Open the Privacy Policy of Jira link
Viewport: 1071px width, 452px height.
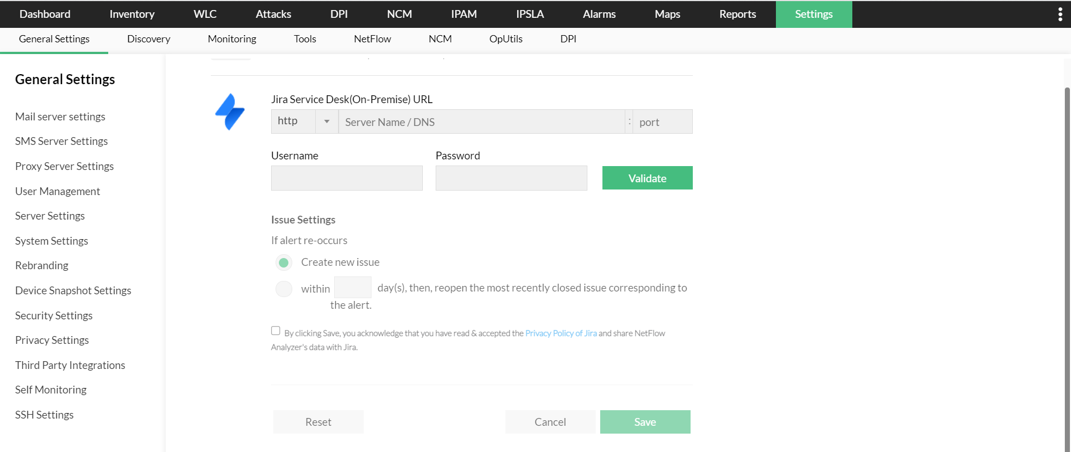pyautogui.click(x=561, y=333)
